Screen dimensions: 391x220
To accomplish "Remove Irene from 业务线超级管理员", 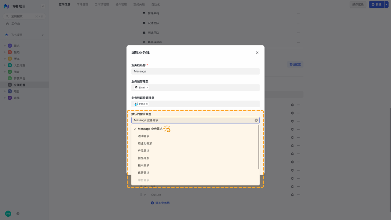I will 147,104.
